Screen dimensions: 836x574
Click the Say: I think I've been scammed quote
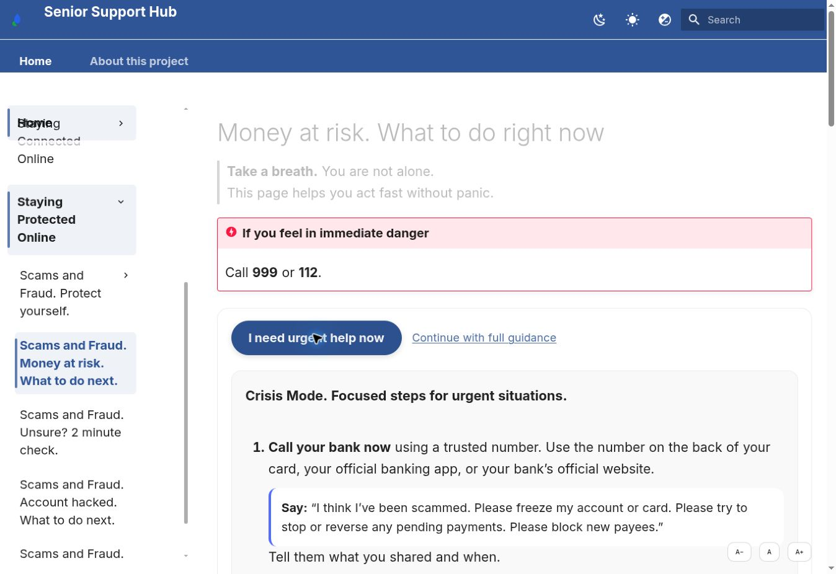[x=526, y=517]
